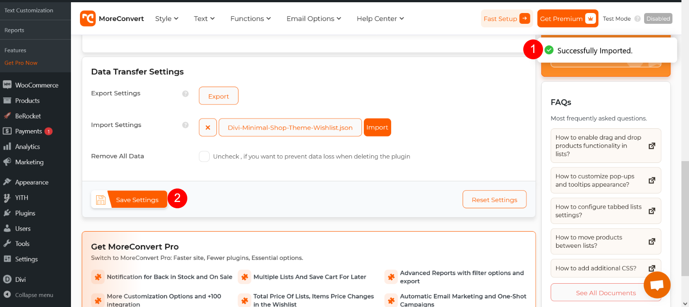Click the external-link icon on additional CSS FAQ
The height and width of the screenshot is (307, 689).
[652, 268]
